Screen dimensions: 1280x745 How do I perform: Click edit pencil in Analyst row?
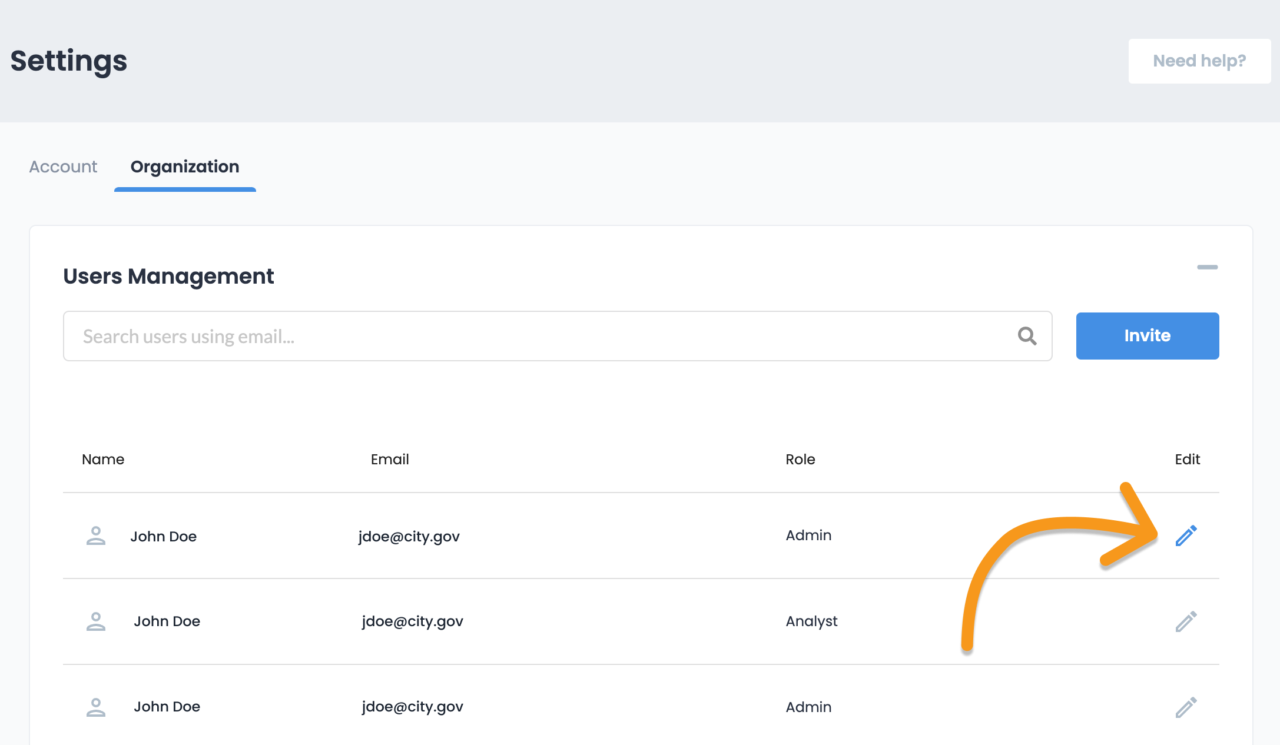click(x=1186, y=621)
